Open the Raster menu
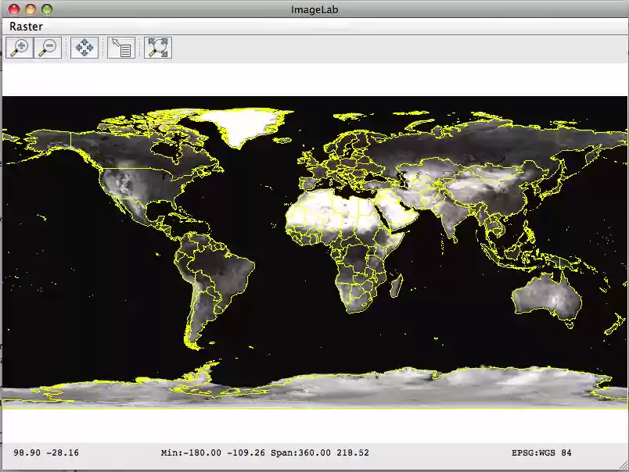 click(x=26, y=26)
